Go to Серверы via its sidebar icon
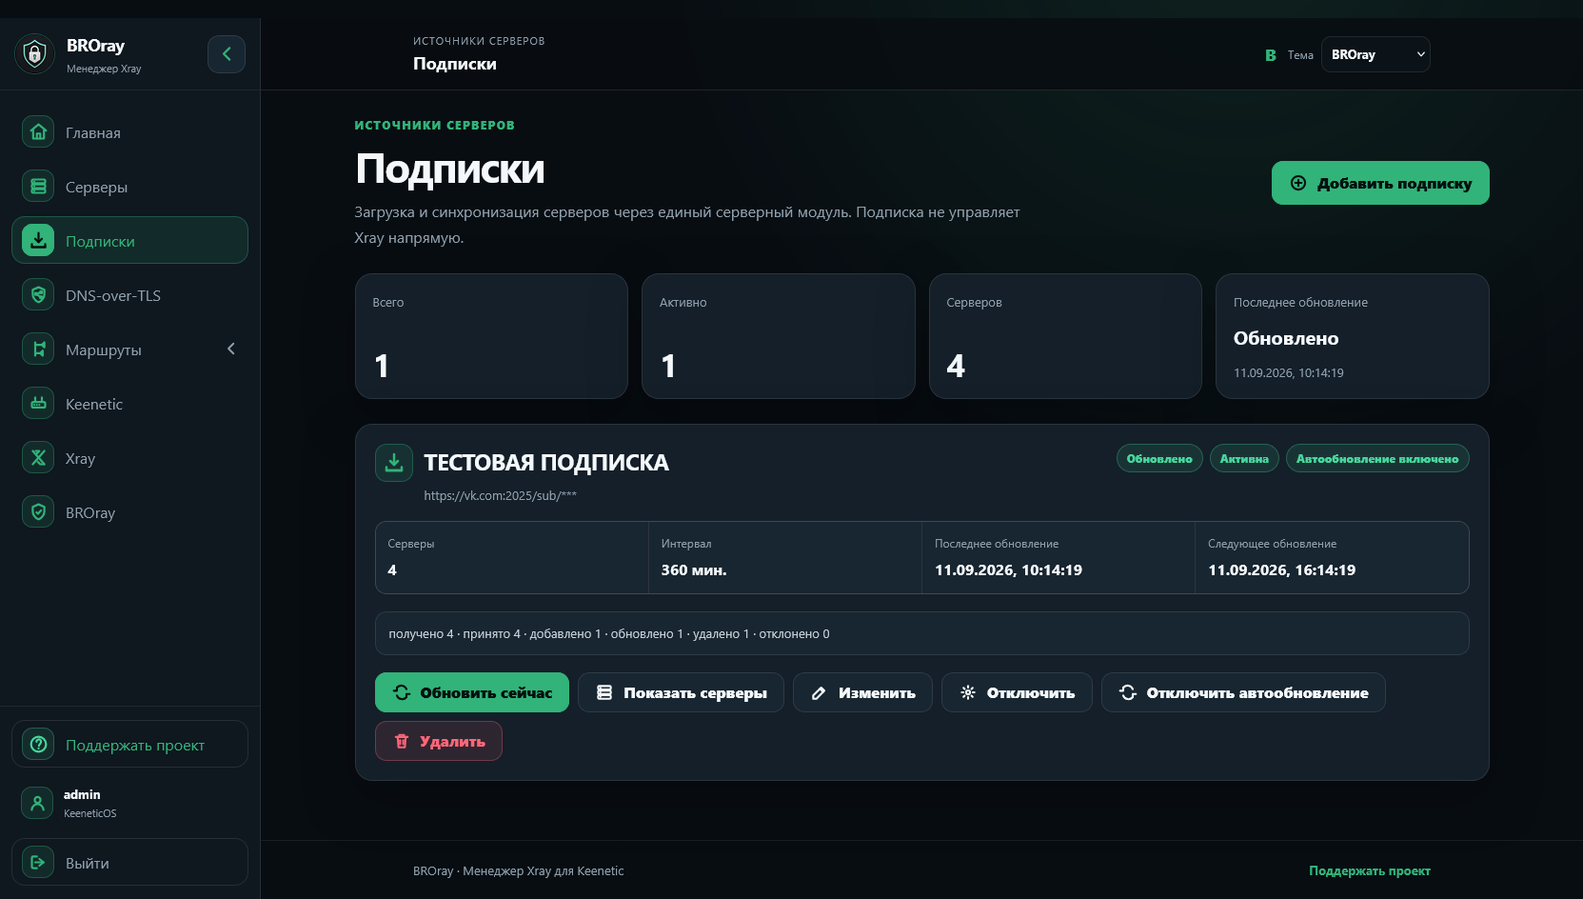The height and width of the screenshot is (899, 1583). 38,187
